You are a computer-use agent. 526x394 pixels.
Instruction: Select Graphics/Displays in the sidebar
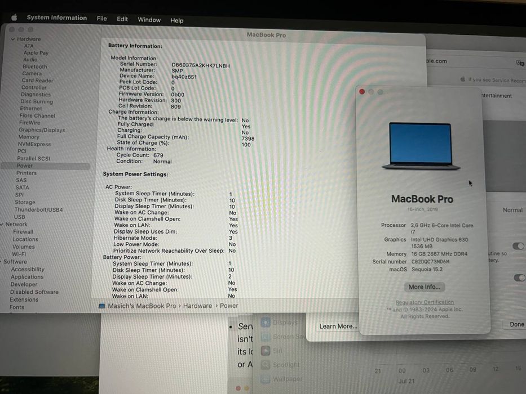click(42, 130)
